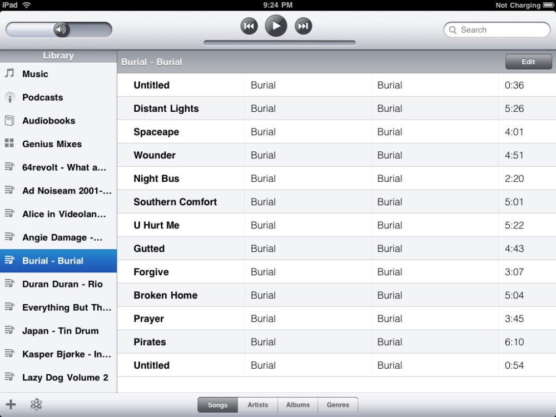Click playlist icon beside Duran Duran - Rio
The image size is (556, 417).
pyautogui.click(x=9, y=284)
